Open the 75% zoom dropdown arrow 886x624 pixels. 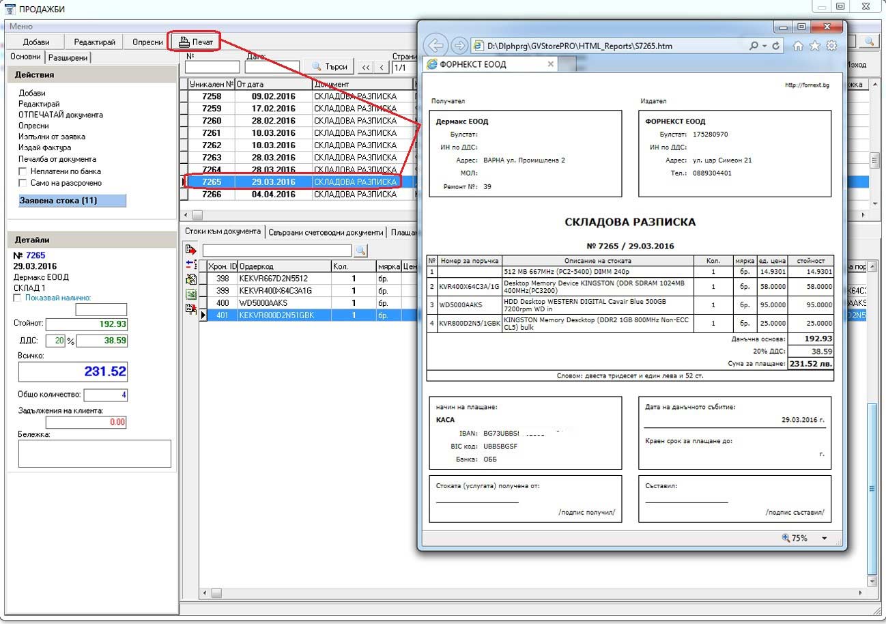(825, 538)
